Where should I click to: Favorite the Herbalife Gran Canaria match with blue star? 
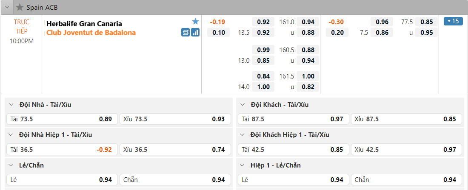195,22
